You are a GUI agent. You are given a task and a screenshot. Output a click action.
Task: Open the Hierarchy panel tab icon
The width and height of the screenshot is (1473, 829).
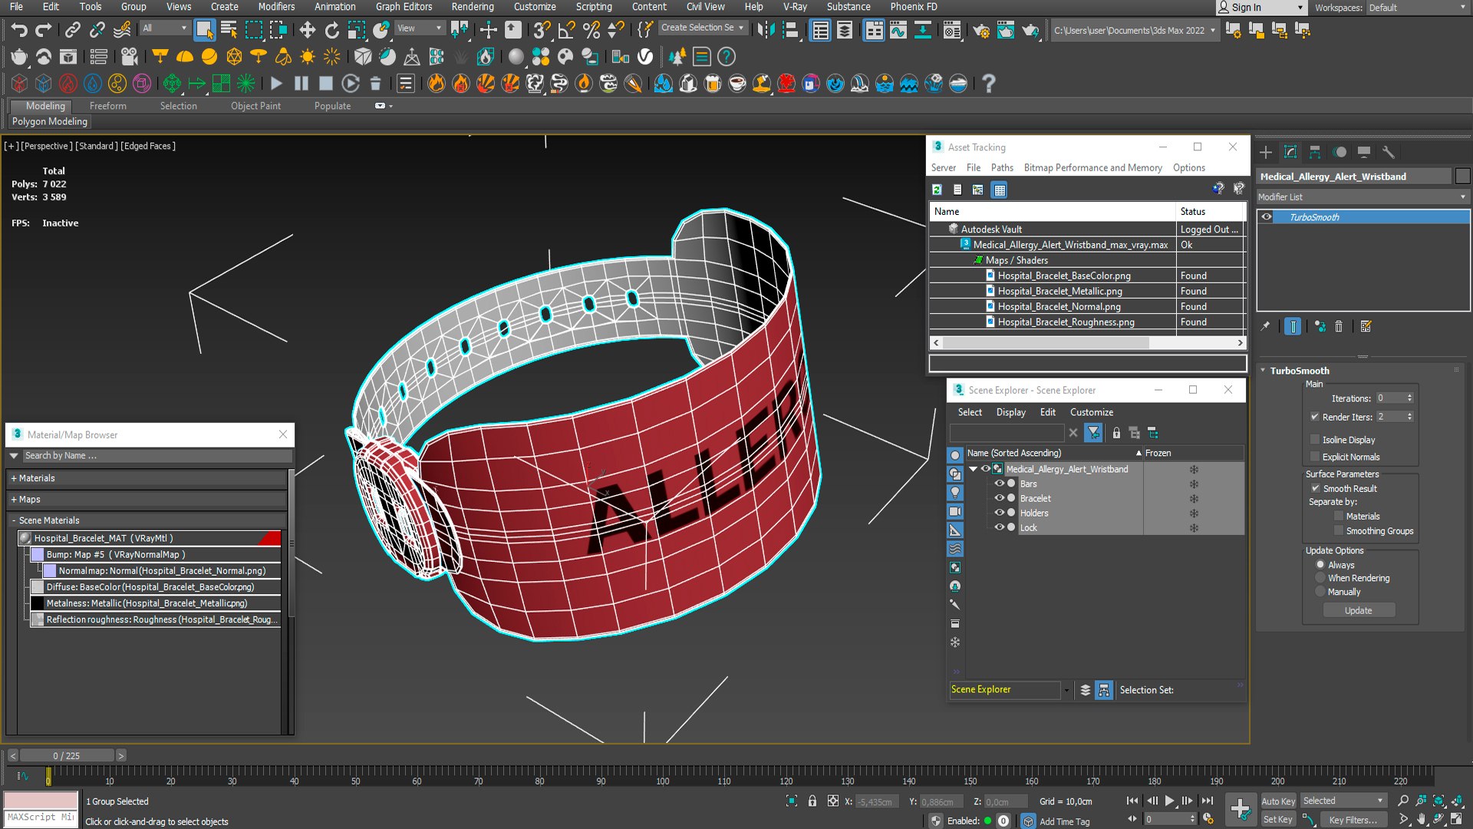[1315, 152]
